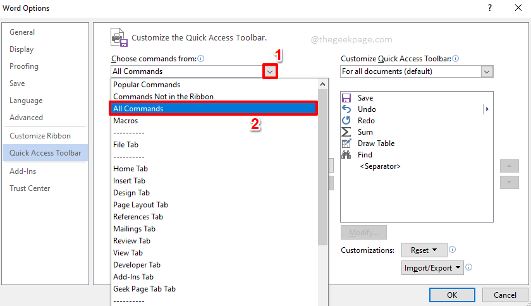Click the dropdown list scroll-up arrow

323,84
